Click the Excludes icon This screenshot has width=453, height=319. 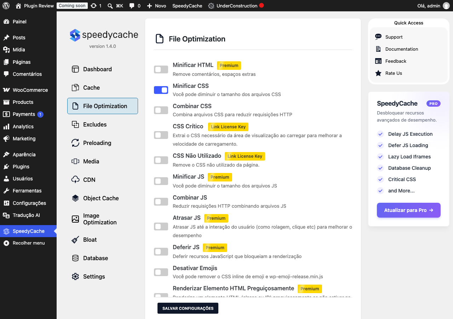(75, 124)
